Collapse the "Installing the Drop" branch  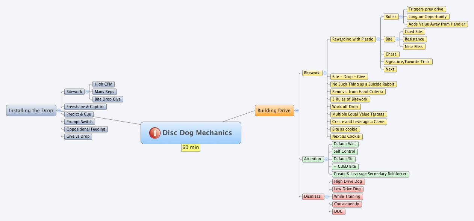[59, 110]
